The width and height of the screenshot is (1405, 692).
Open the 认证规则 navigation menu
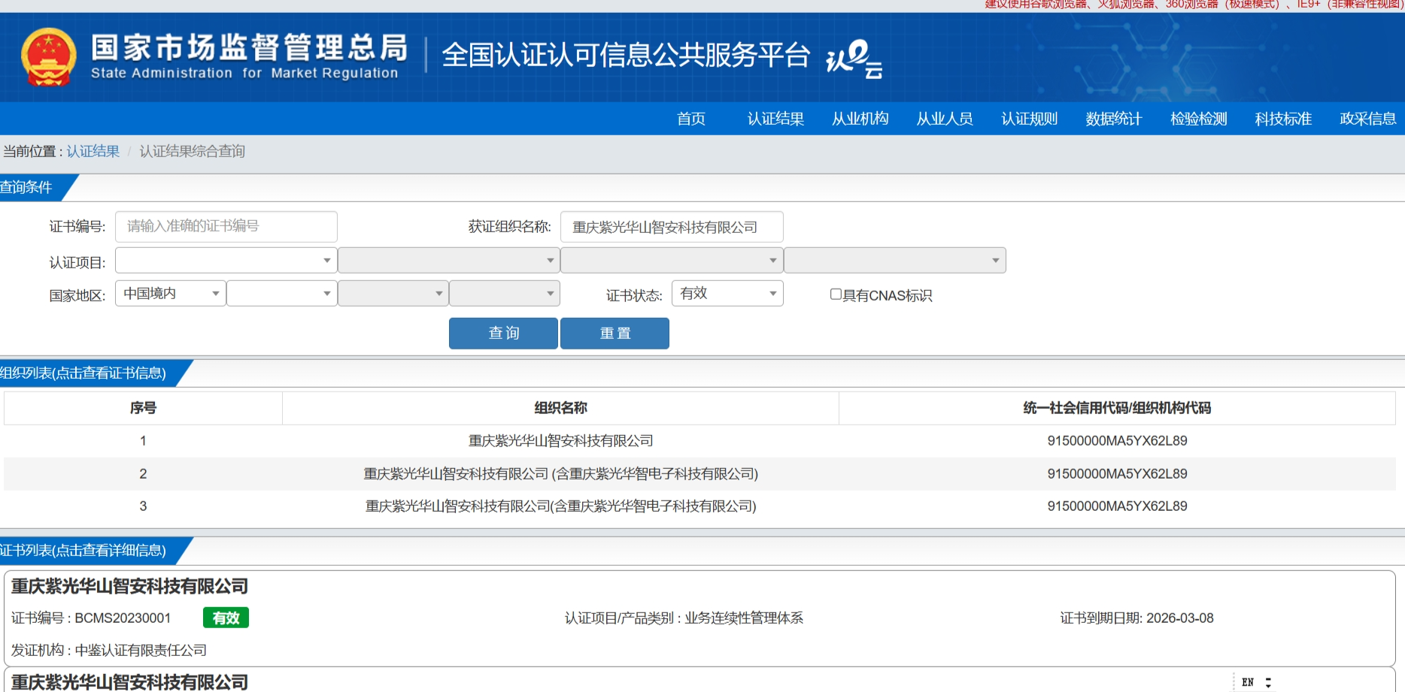[1030, 119]
